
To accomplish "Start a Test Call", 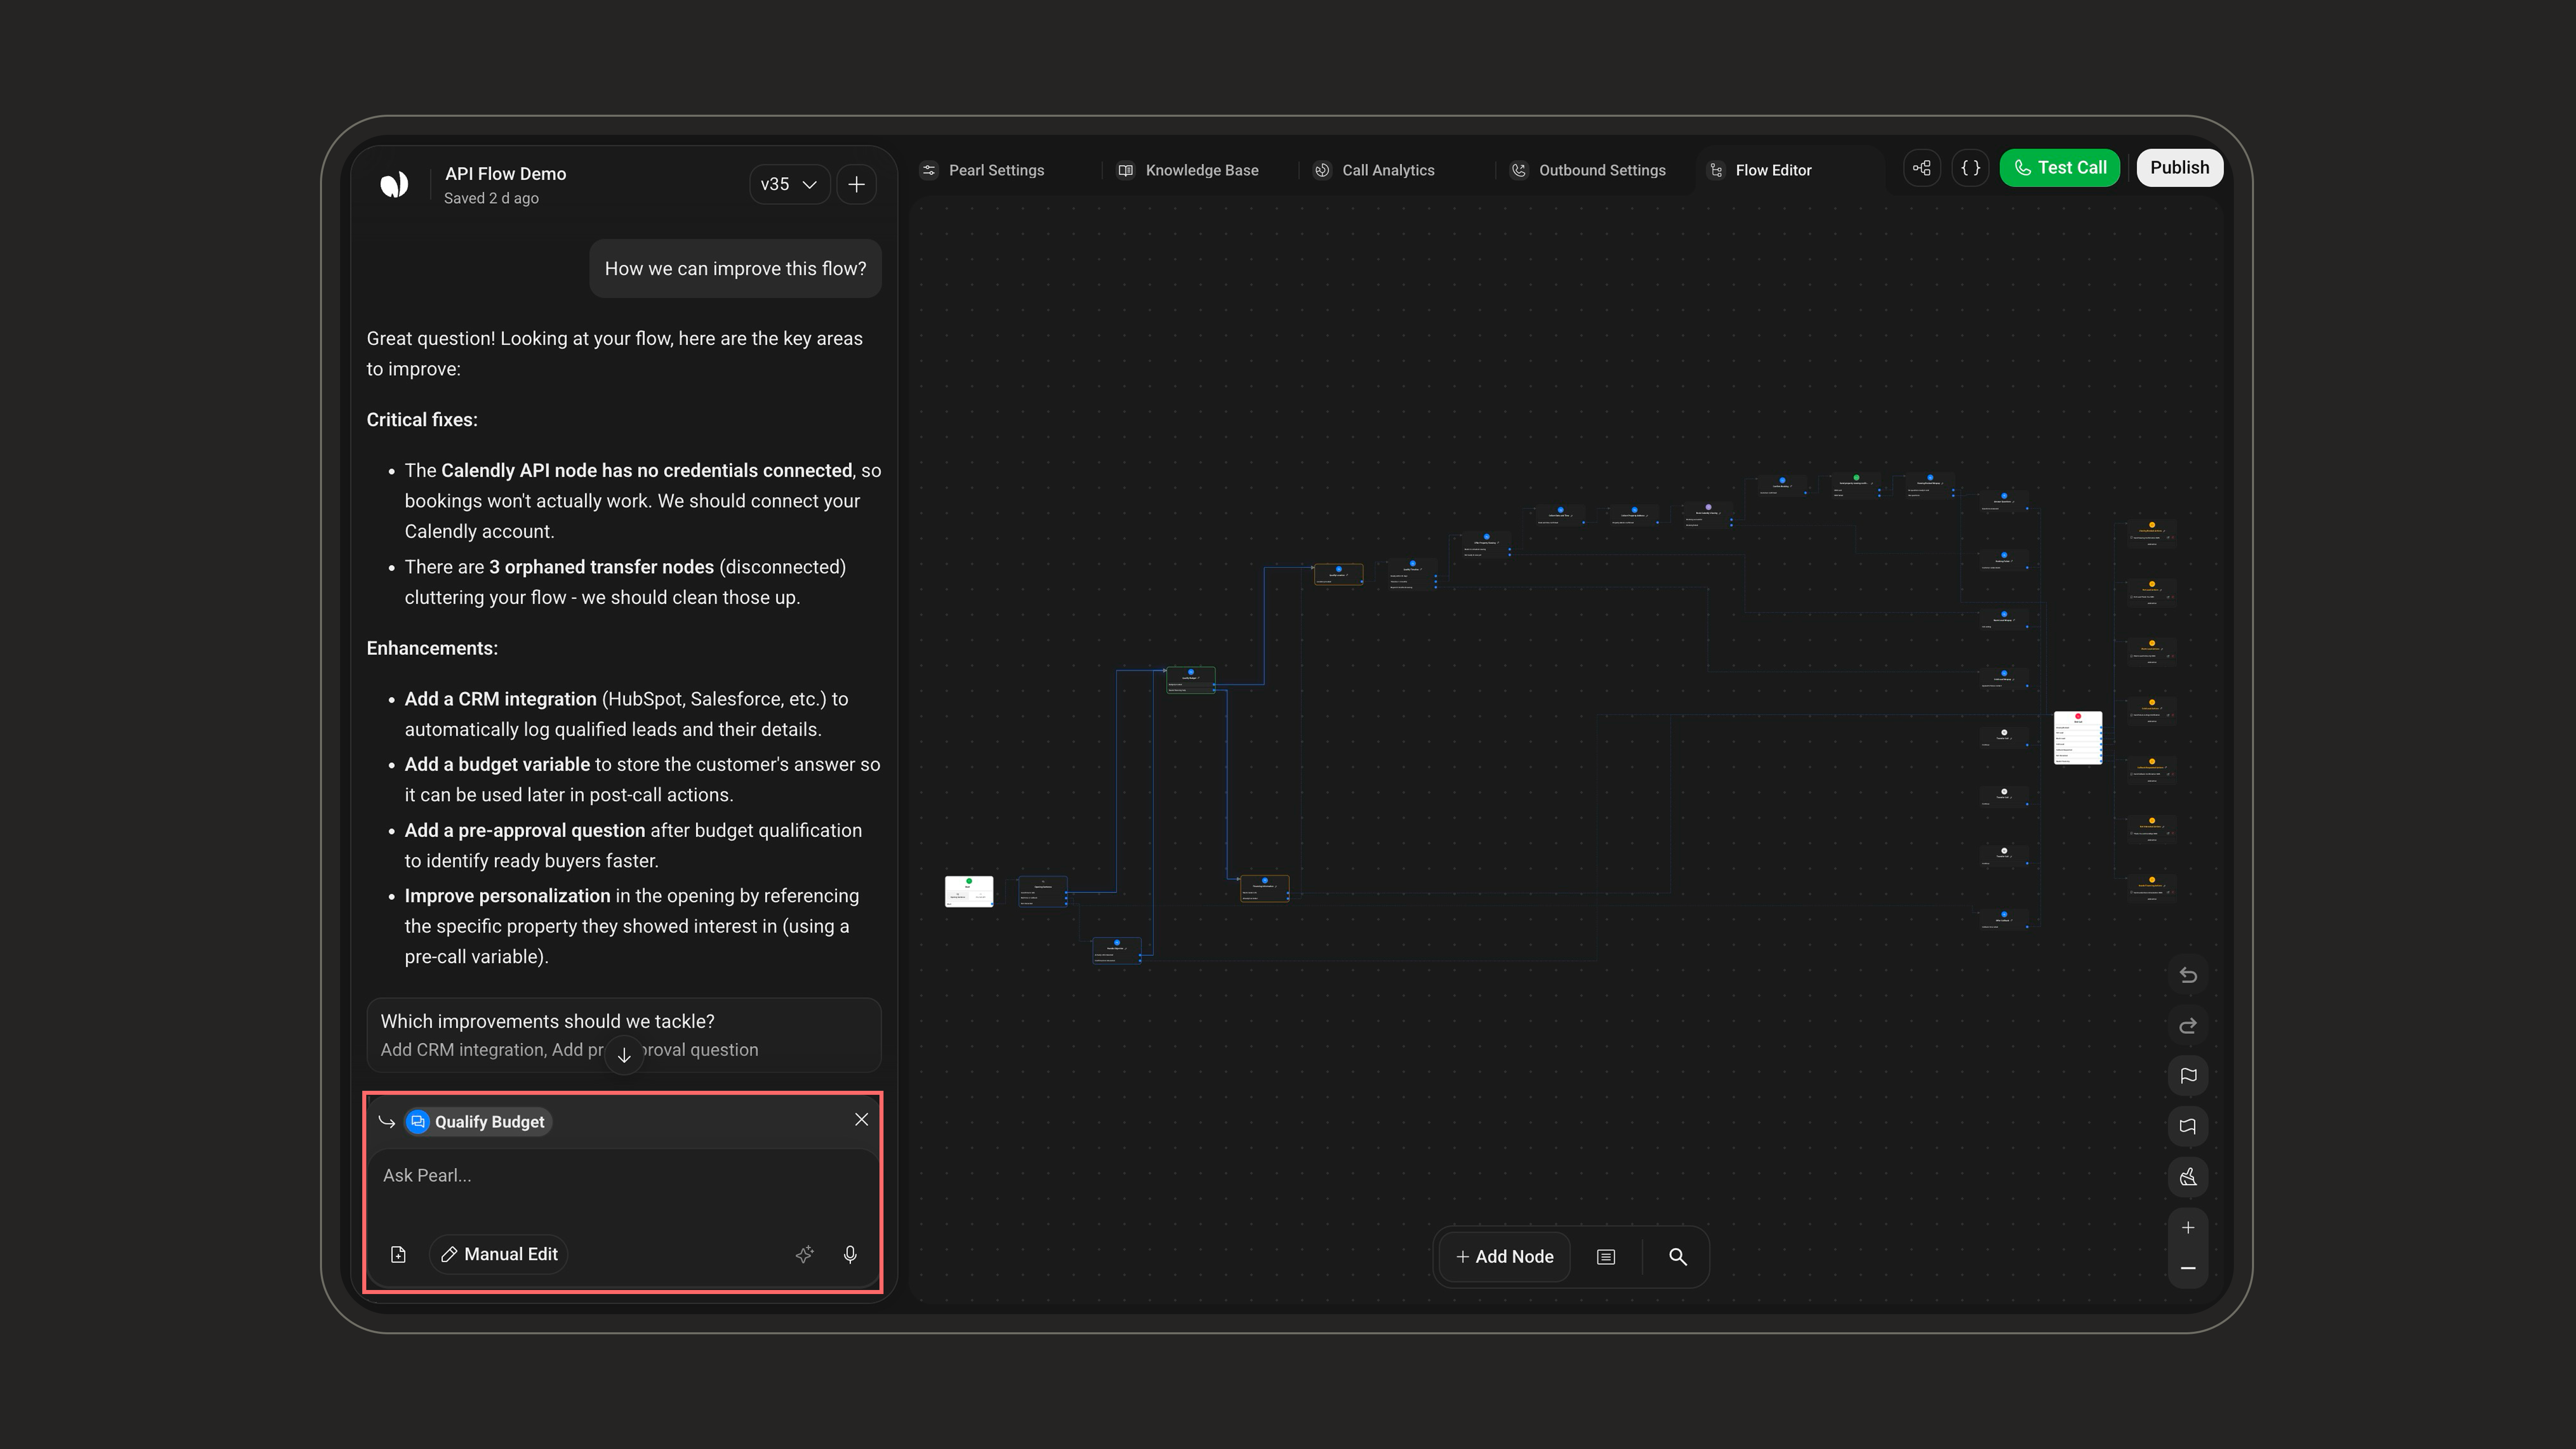I will (2059, 168).
